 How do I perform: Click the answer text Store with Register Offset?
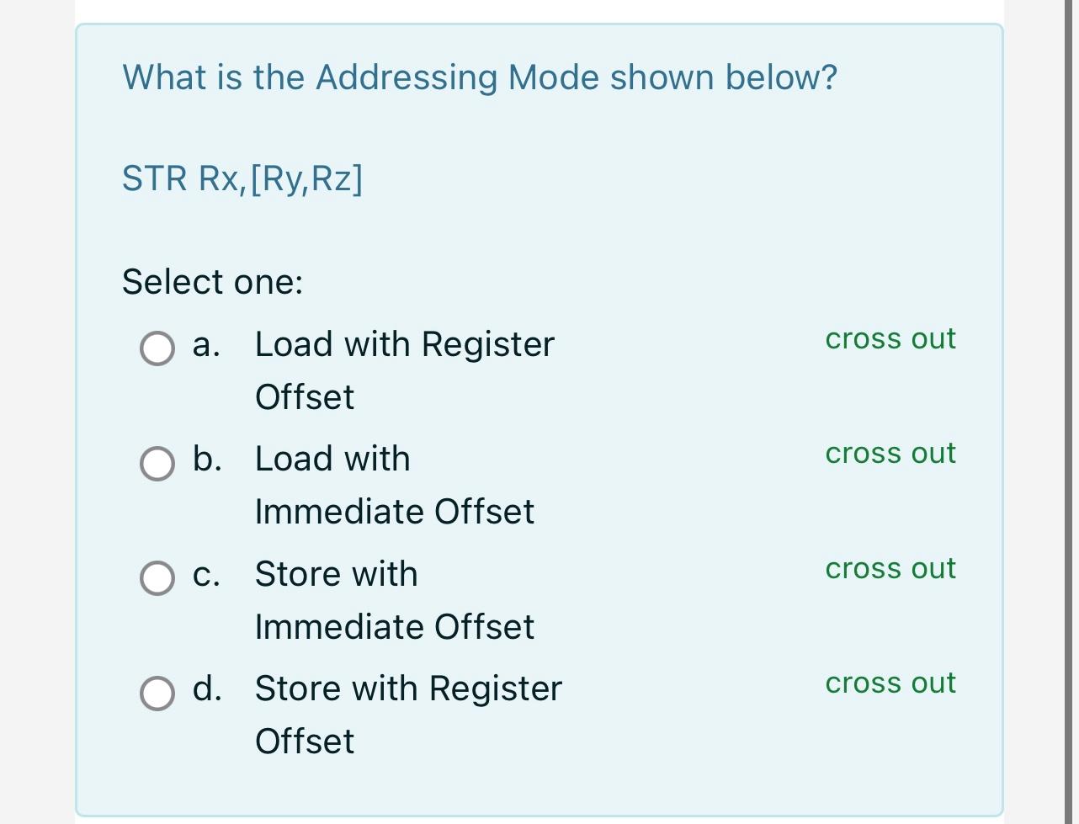point(407,714)
